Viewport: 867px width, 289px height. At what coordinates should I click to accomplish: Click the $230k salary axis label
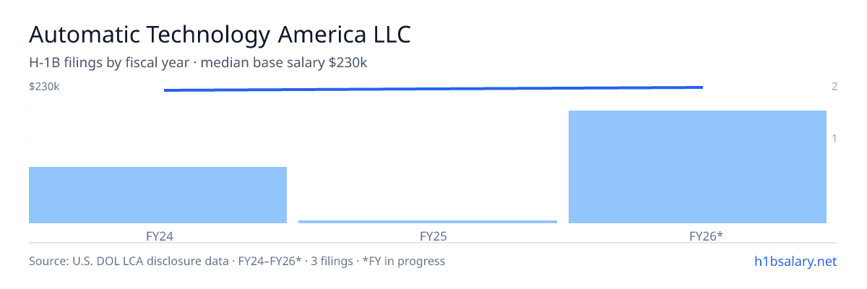tap(44, 87)
